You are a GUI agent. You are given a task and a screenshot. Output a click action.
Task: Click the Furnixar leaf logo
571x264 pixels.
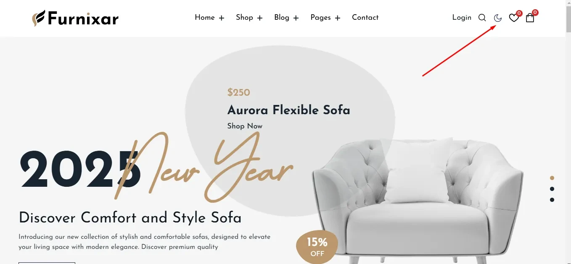[39, 18]
